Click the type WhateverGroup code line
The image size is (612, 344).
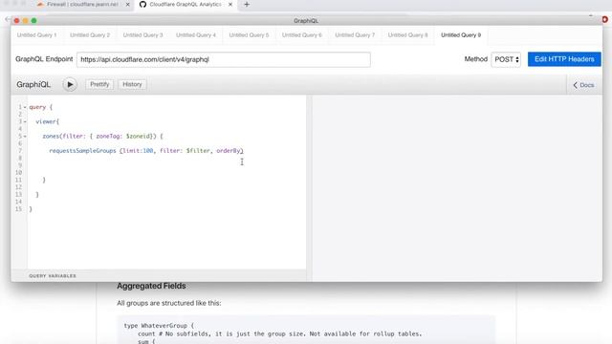[159, 325]
